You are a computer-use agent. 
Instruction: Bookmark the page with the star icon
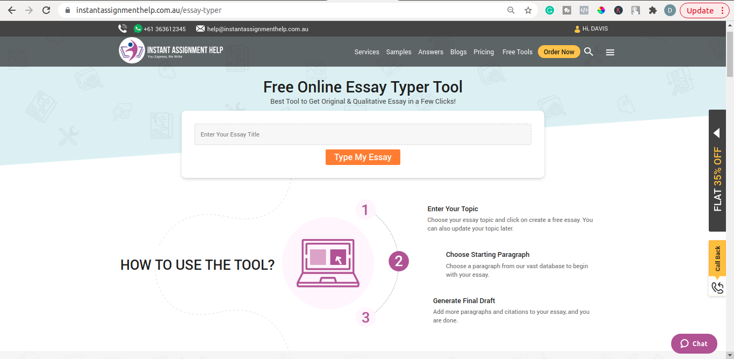pyautogui.click(x=528, y=10)
